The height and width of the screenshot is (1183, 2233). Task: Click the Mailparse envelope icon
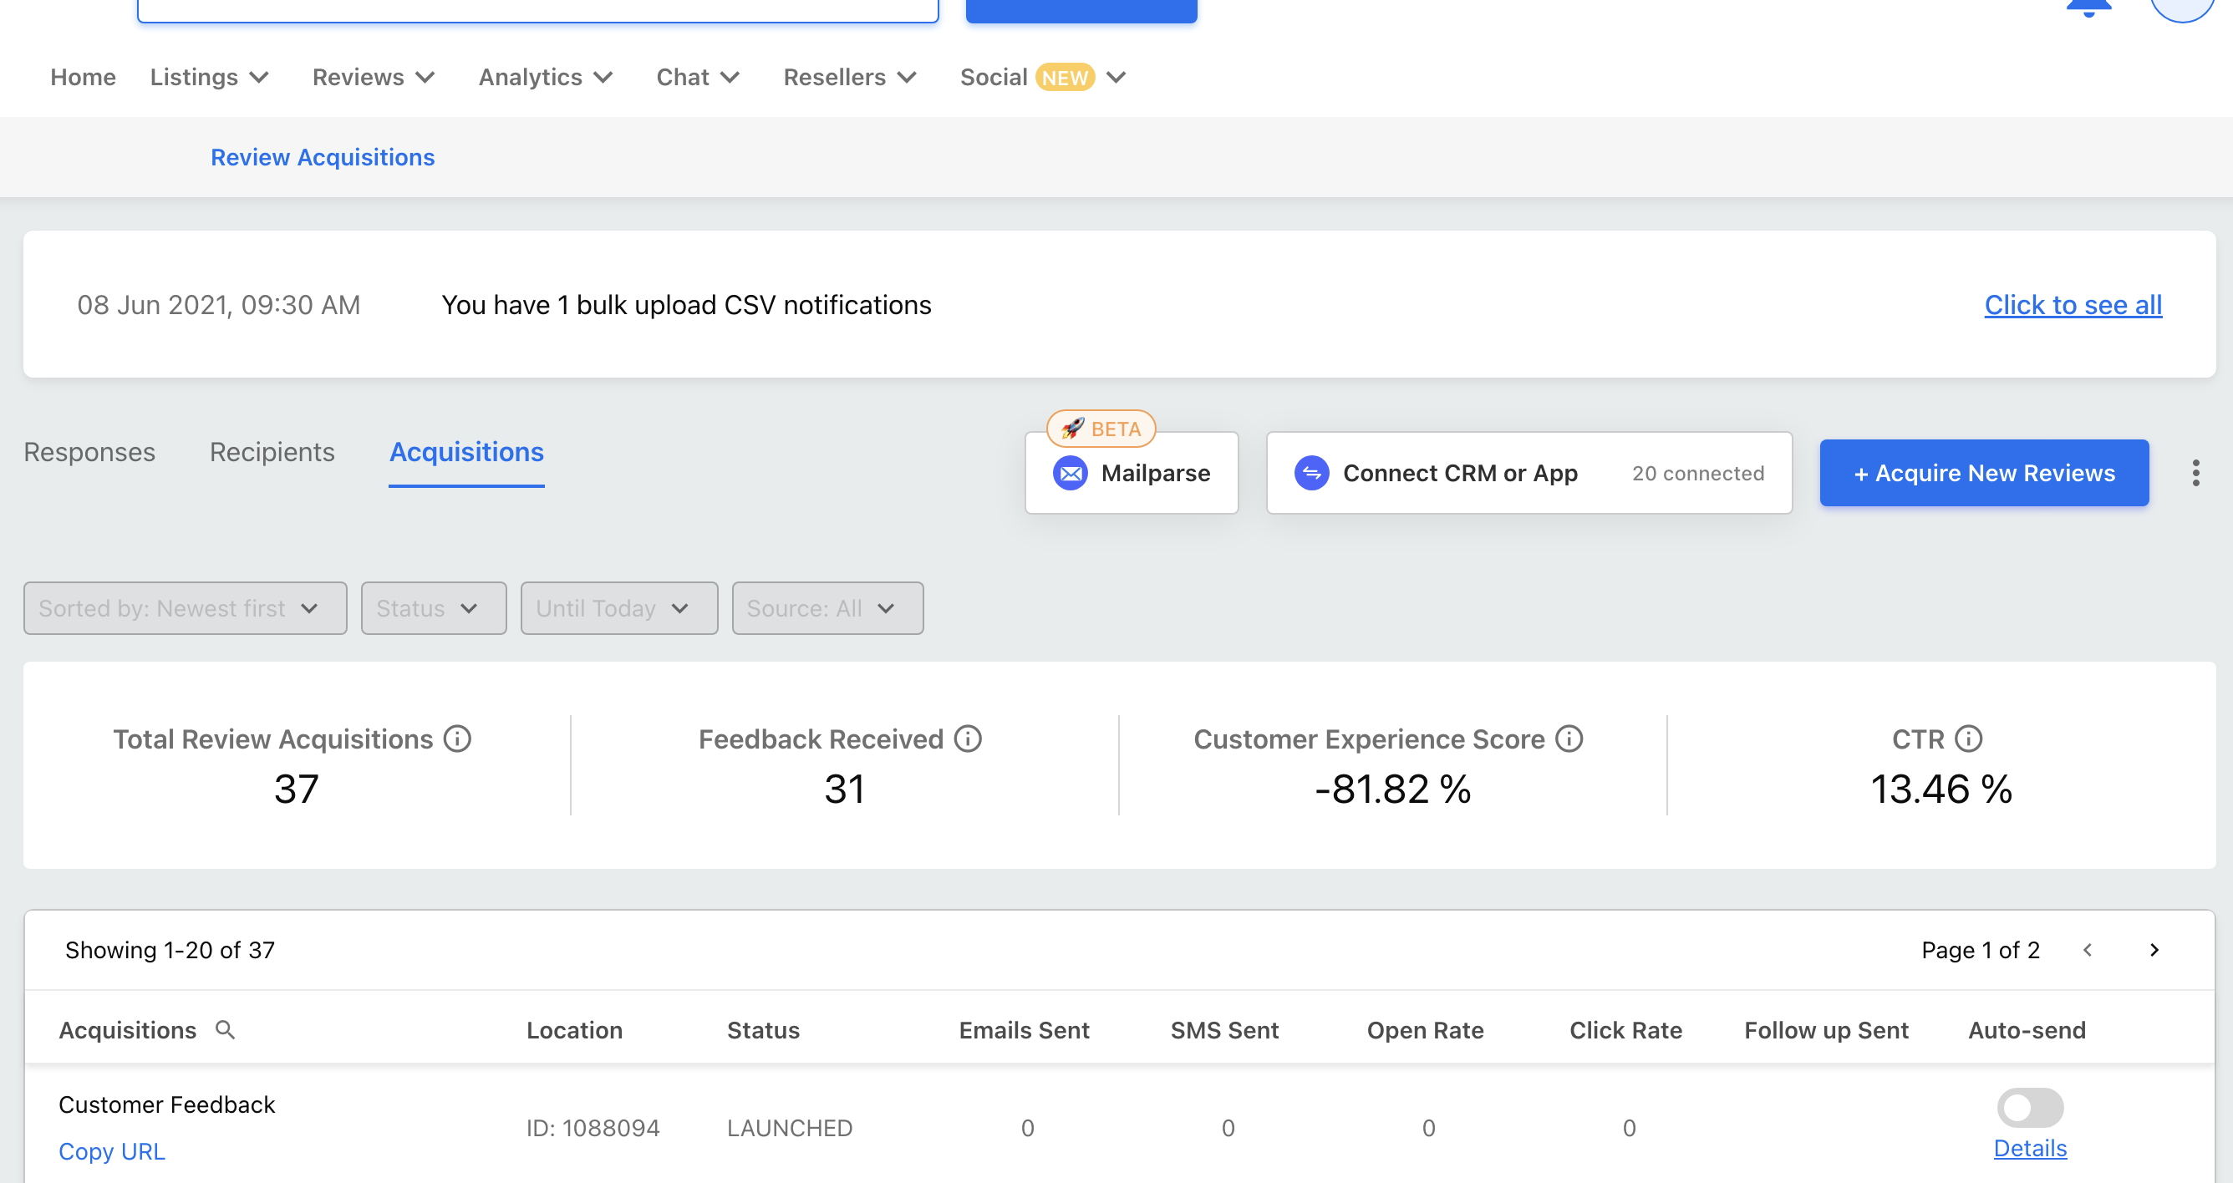[x=1071, y=473]
